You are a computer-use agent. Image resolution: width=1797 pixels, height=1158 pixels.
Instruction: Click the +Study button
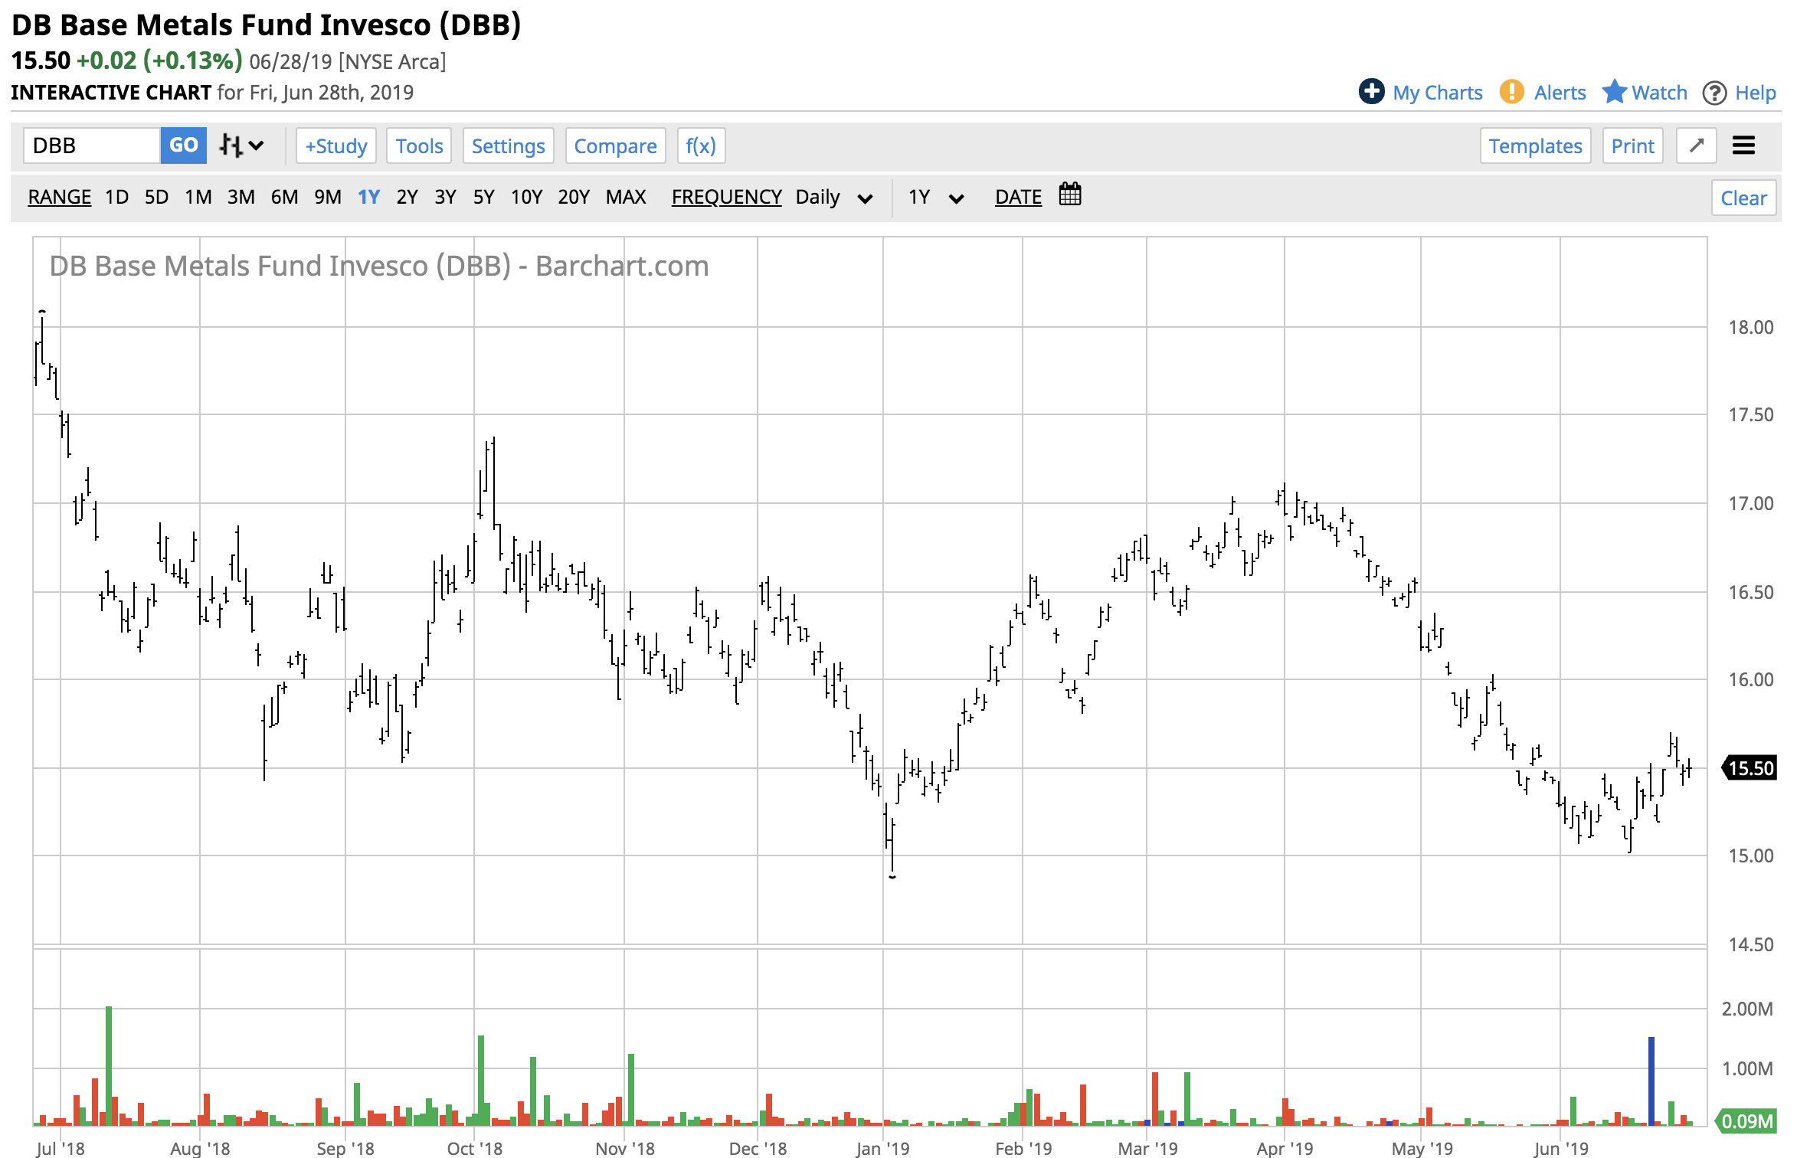(x=336, y=146)
